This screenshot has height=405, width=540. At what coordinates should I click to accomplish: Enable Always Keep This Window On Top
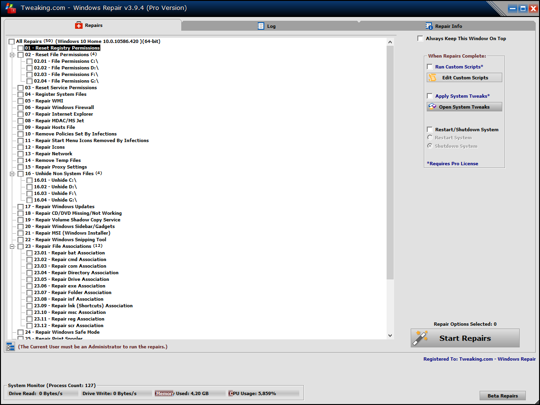coord(420,39)
